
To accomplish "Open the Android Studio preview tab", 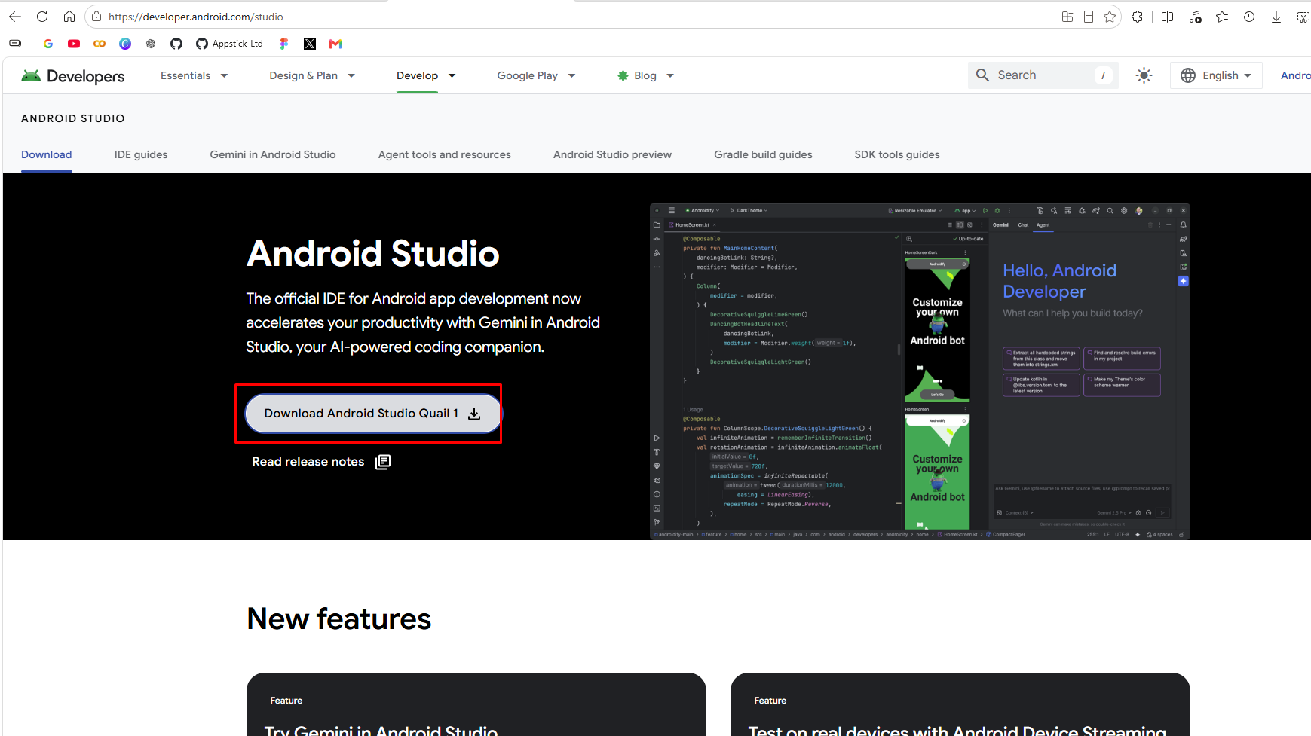I will point(612,154).
